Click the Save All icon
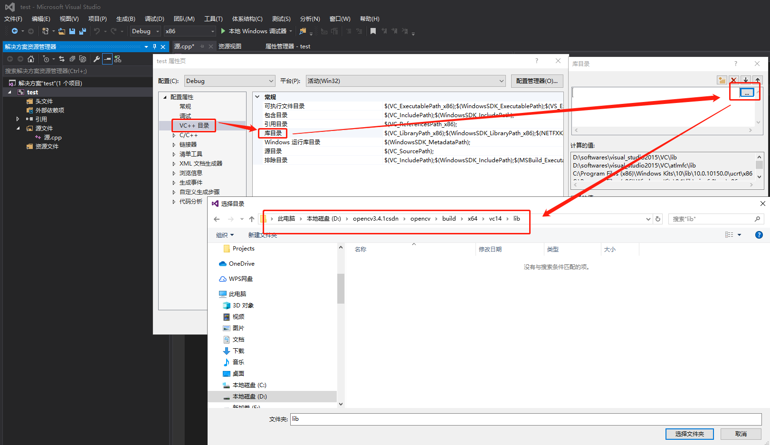The width and height of the screenshot is (770, 445). (x=83, y=31)
